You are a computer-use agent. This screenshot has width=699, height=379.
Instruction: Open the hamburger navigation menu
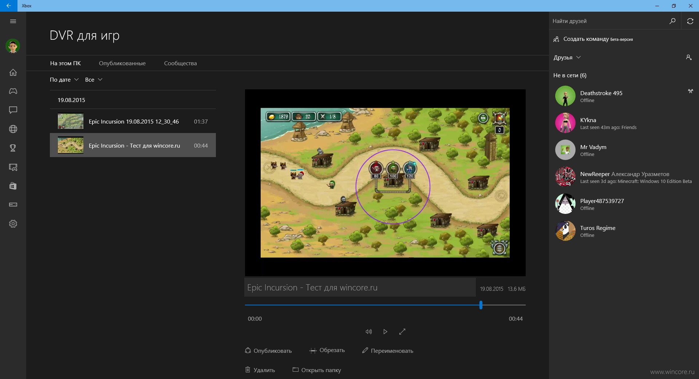(x=13, y=21)
